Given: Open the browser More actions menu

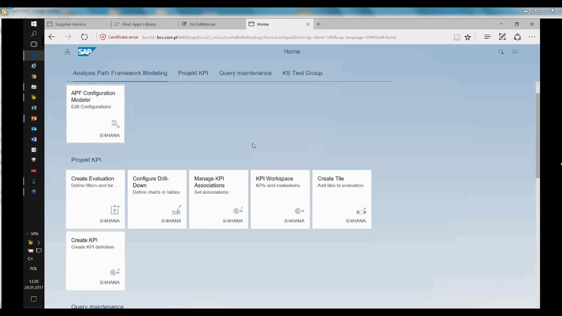Looking at the screenshot, I should (x=532, y=37).
